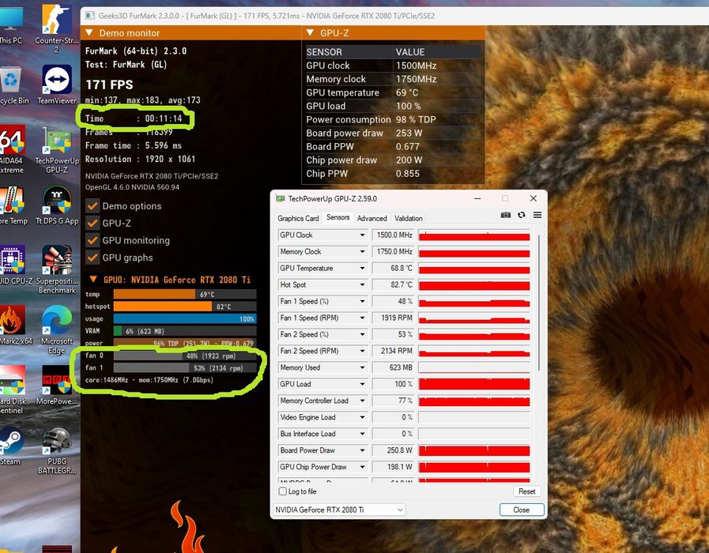Collapse the Demo monitor panel
The height and width of the screenshot is (553, 709).
(x=89, y=32)
